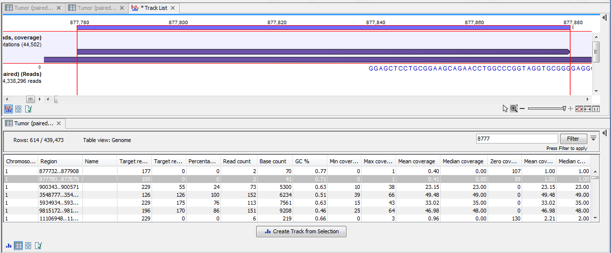611x253 pixels.
Task: Activate the arrow selection pointer tool
Action: click(505, 108)
